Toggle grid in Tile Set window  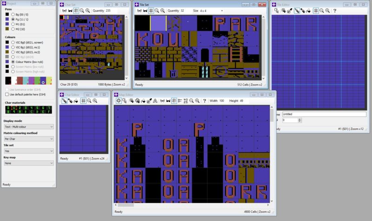(x=151, y=11)
